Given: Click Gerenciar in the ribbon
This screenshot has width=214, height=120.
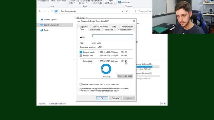Looking at the screenshot, I should (x=124, y=2).
